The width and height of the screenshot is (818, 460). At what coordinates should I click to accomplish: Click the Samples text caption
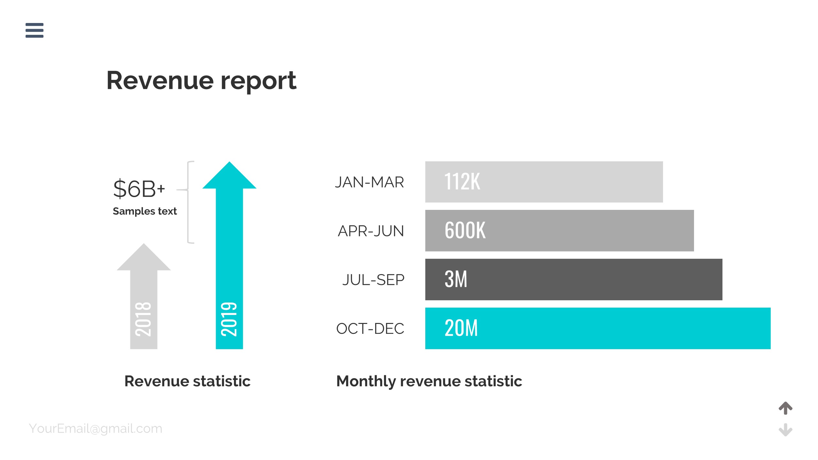coord(145,211)
